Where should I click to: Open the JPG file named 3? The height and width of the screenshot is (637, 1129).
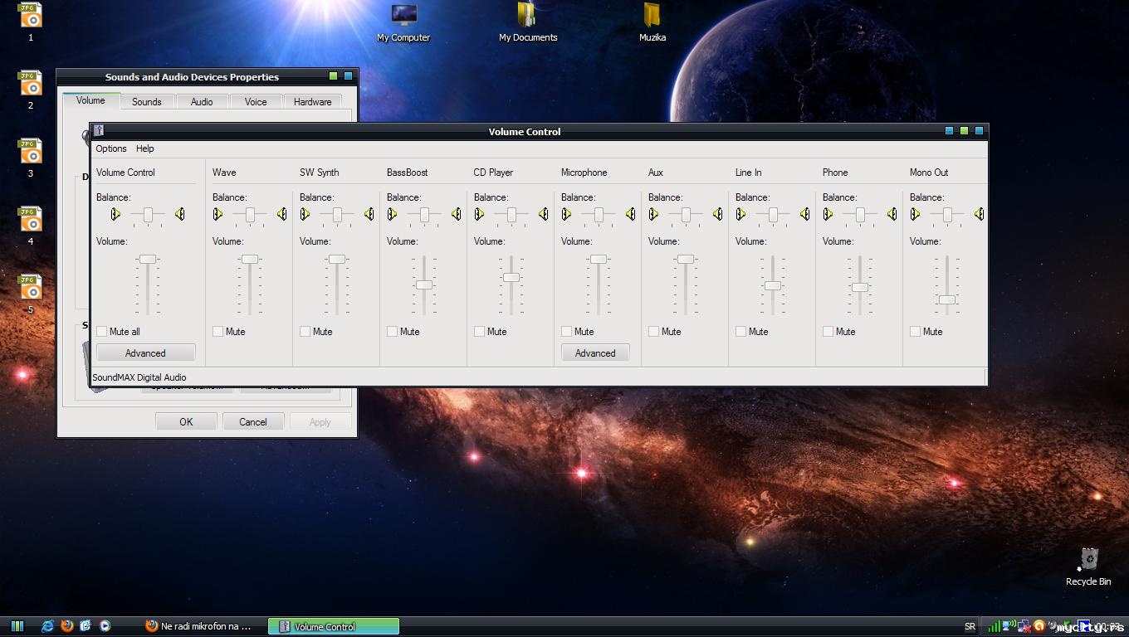point(31,152)
